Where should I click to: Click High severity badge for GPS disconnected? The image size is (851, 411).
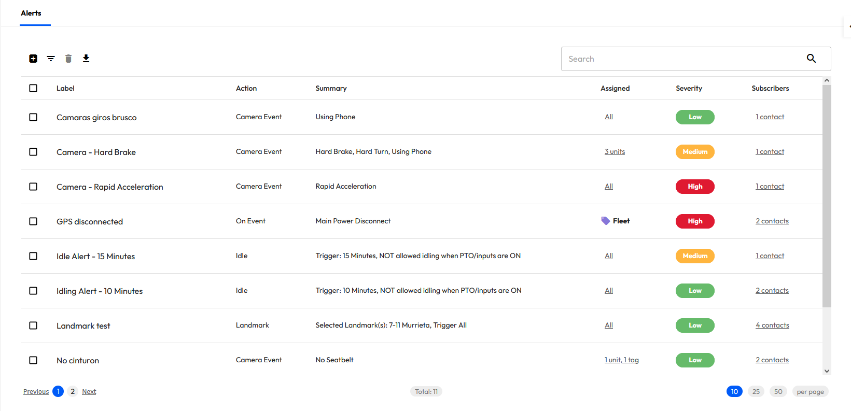point(695,221)
